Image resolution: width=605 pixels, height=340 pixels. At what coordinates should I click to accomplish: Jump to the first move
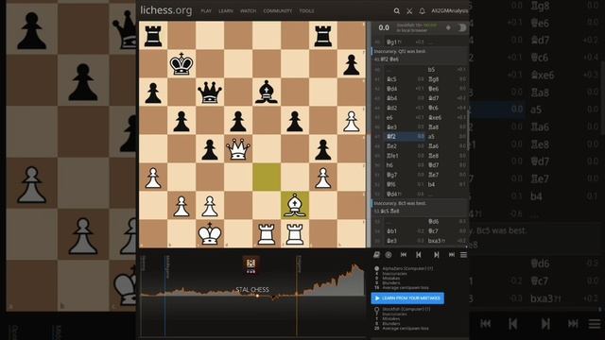click(x=404, y=255)
